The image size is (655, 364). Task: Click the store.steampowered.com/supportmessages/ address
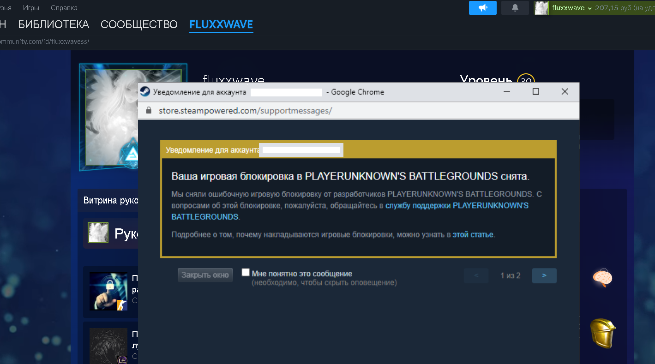coord(246,111)
